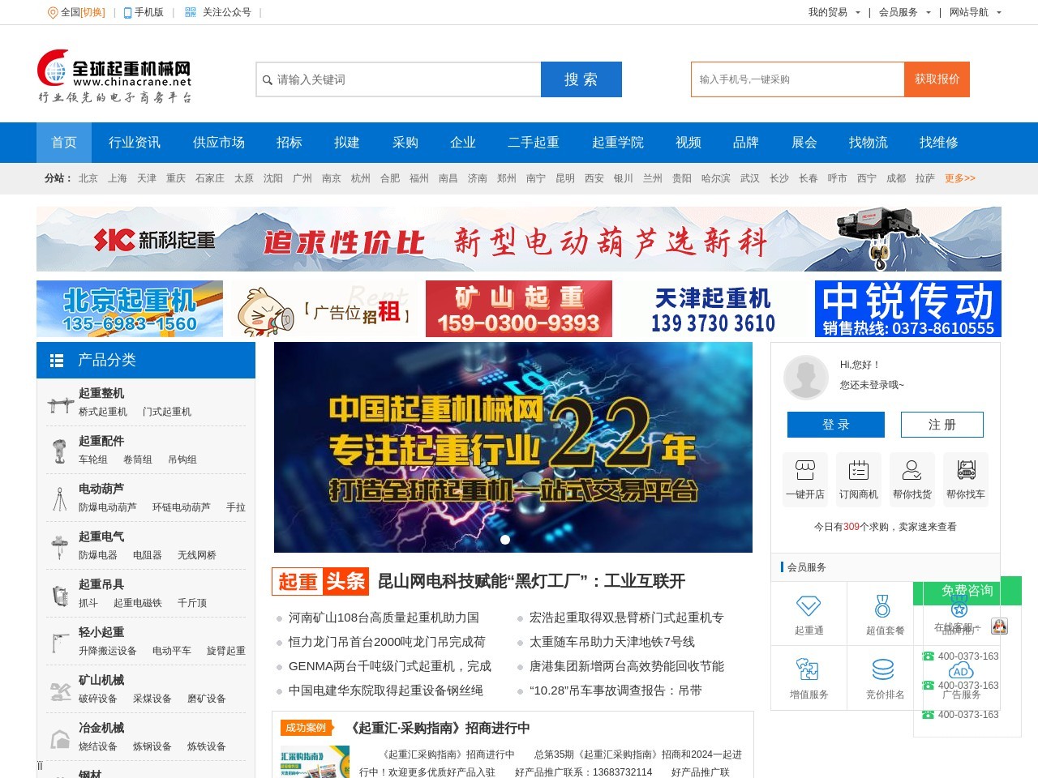Click the 产品分类 list icon
1038x778 pixels.
(57, 361)
